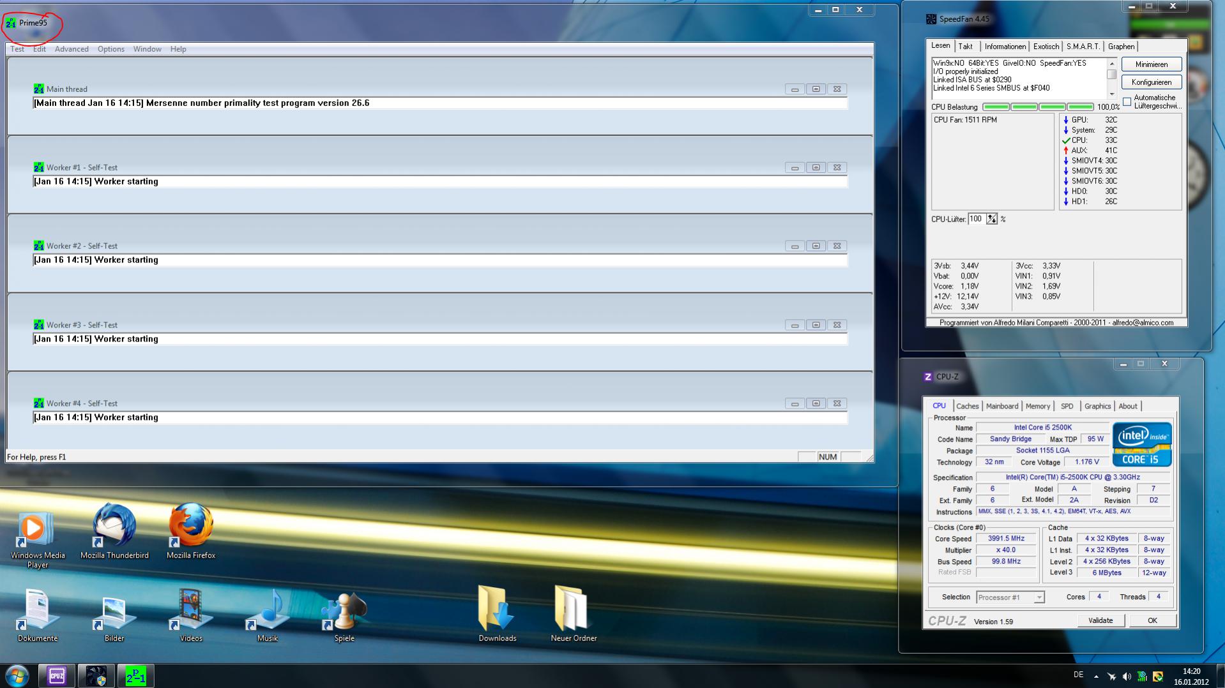Click the SpeedFan title bar icon
Viewport: 1225px width, 688px height.
931,19
